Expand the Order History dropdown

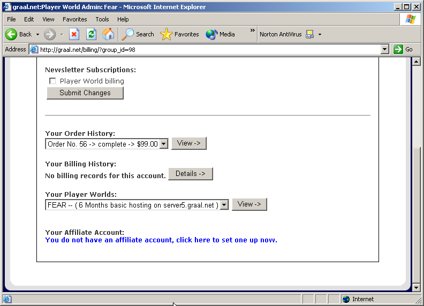tap(164, 144)
